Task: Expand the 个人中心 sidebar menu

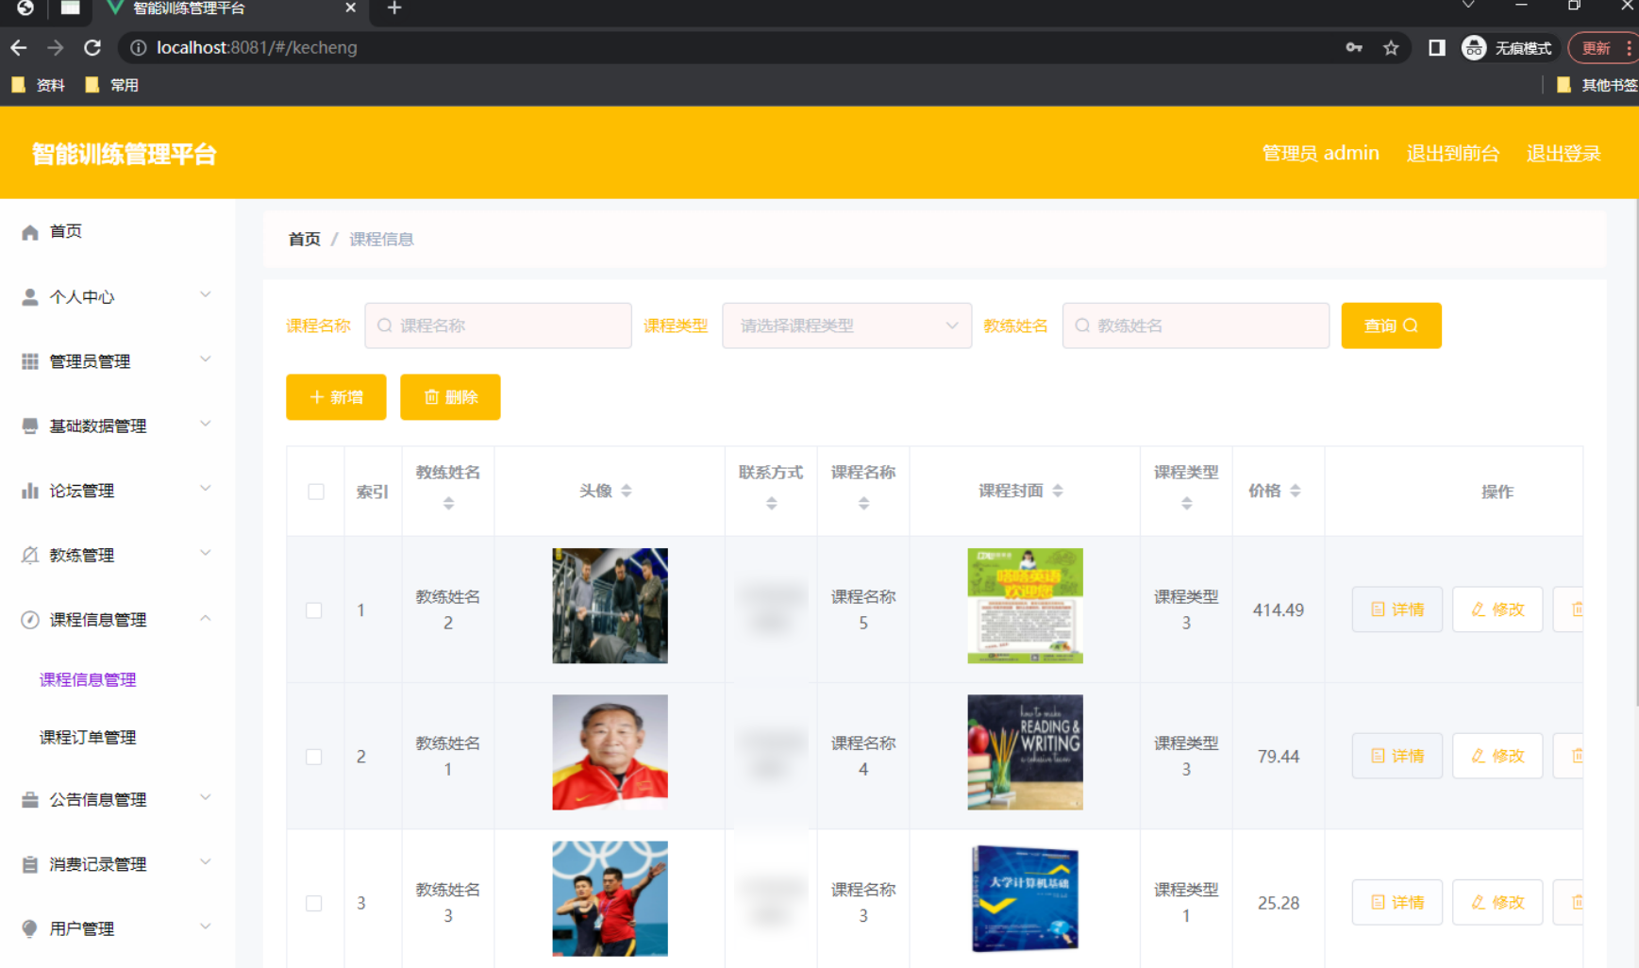Action: [x=117, y=296]
